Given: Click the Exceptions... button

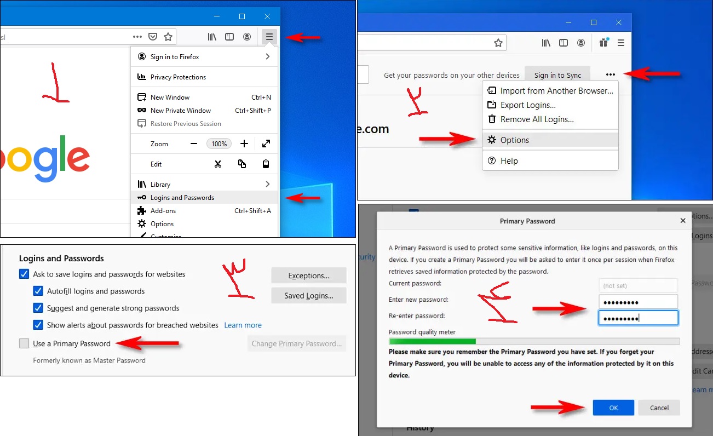Looking at the screenshot, I should (309, 276).
